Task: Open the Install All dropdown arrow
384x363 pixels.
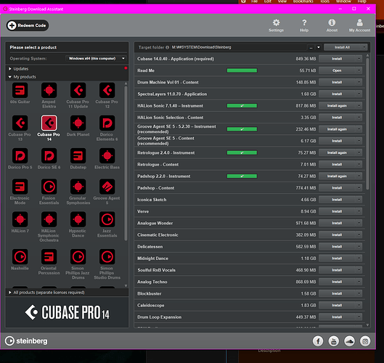Action: (x=364, y=47)
